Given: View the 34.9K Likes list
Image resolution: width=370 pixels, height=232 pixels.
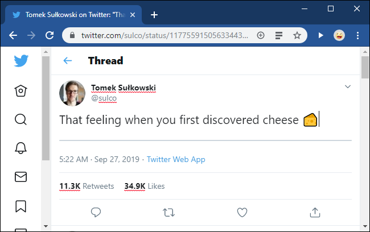Looking at the screenshot, I should [x=145, y=186].
